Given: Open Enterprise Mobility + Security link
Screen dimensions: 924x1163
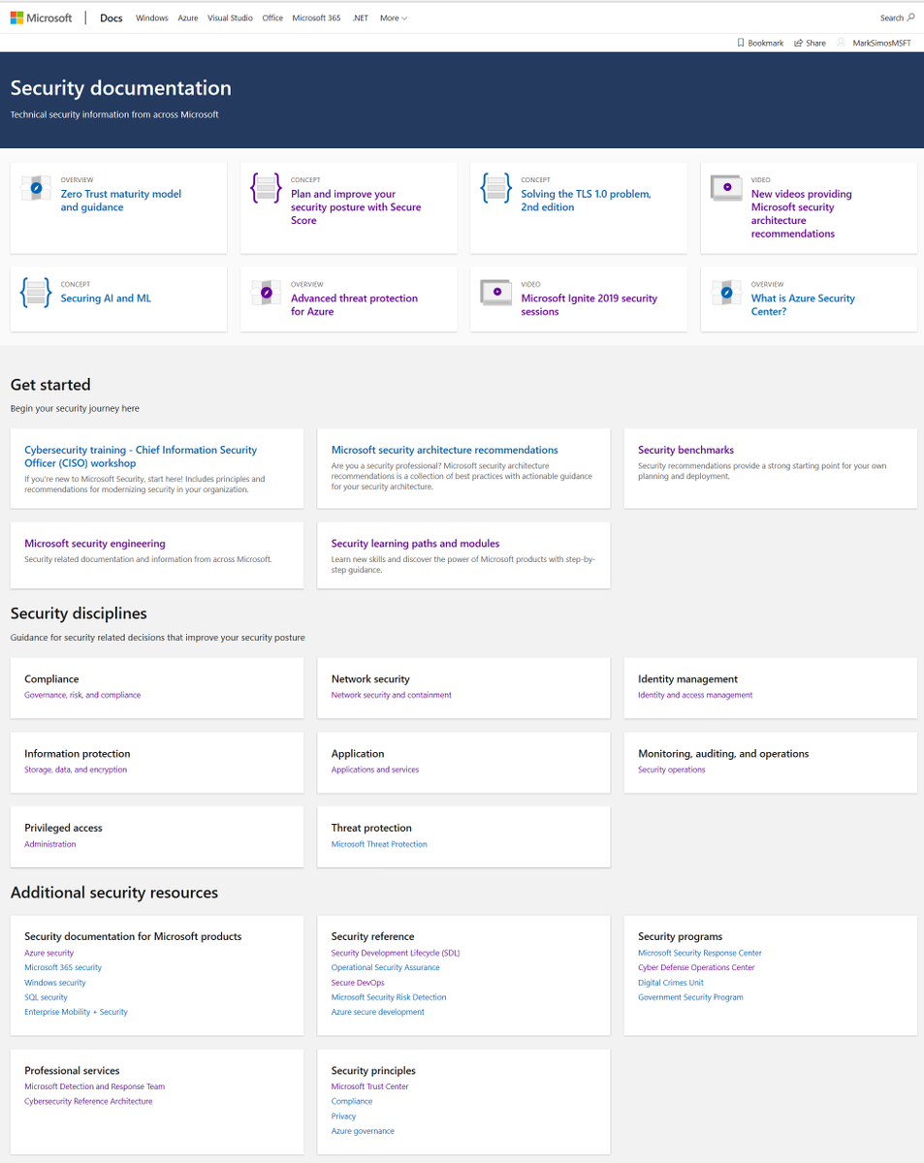Looking at the screenshot, I should pyautogui.click(x=77, y=1012).
